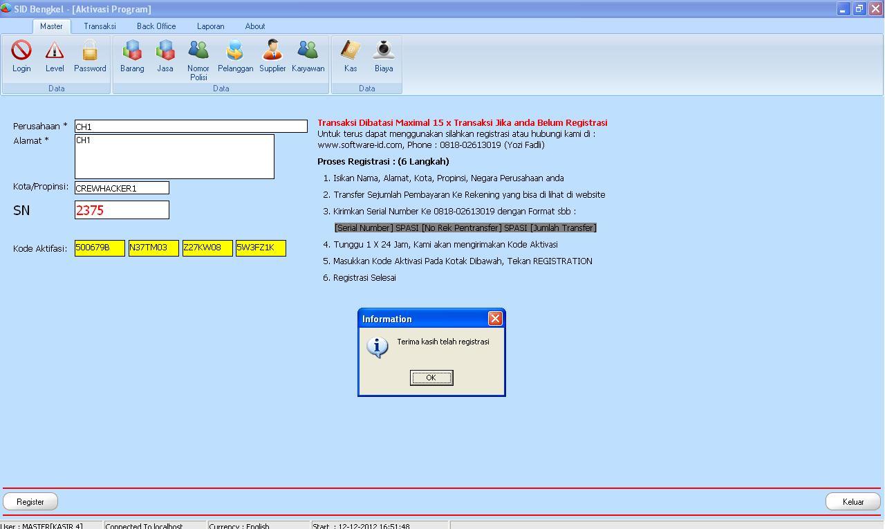
Task: Click the Start time entry in the status bar
Action: point(362,526)
